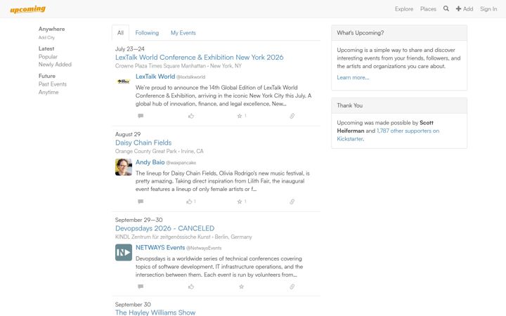
Task: Open 1,787 other supporters on Kickstarter link
Action: tap(388, 135)
